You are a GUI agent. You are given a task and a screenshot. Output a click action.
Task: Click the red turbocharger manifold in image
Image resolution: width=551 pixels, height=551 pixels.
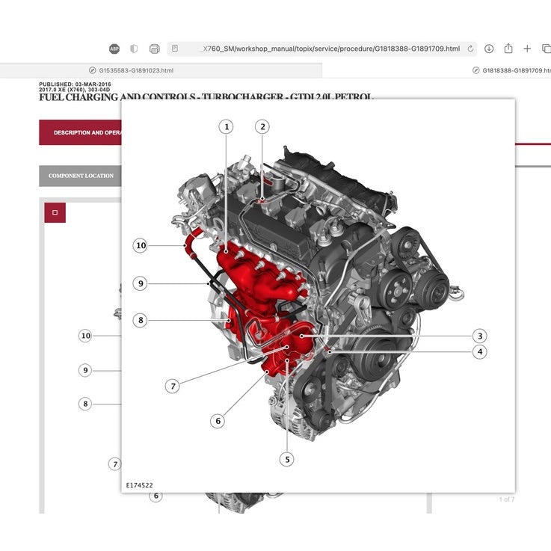pos(258,277)
